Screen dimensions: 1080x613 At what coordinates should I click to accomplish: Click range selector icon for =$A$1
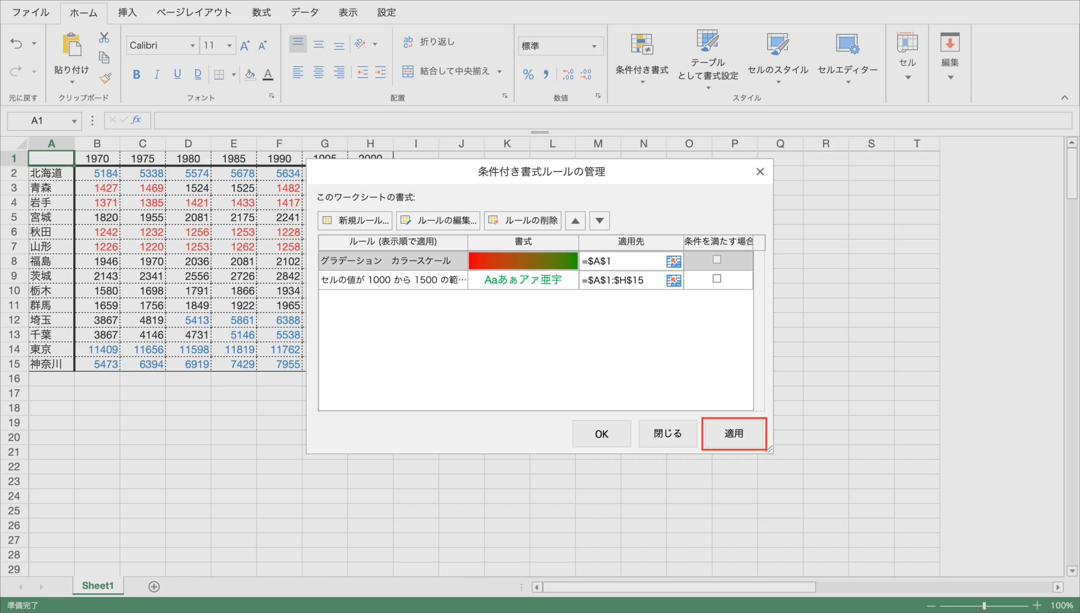tap(673, 261)
